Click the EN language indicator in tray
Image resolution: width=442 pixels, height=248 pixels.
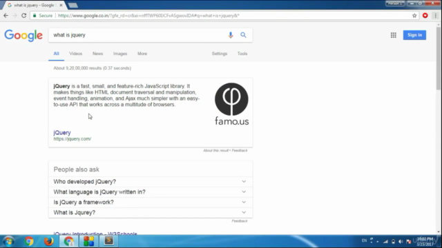point(364,240)
